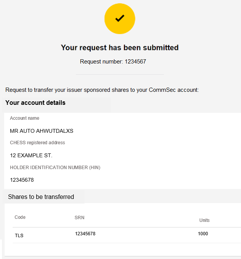Click the 'Shares to be transferred' heading
This screenshot has width=241, height=259.
pyautogui.click(x=41, y=197)
